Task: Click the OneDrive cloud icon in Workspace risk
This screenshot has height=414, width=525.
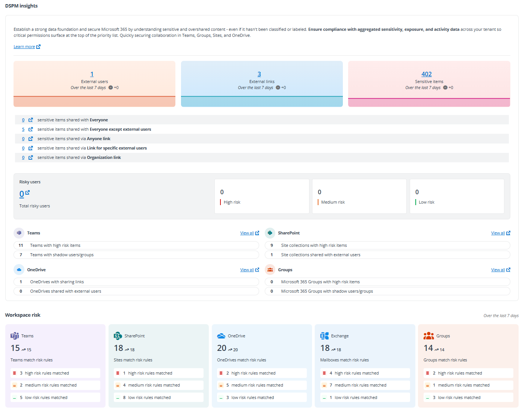Action: click(221, 336)
